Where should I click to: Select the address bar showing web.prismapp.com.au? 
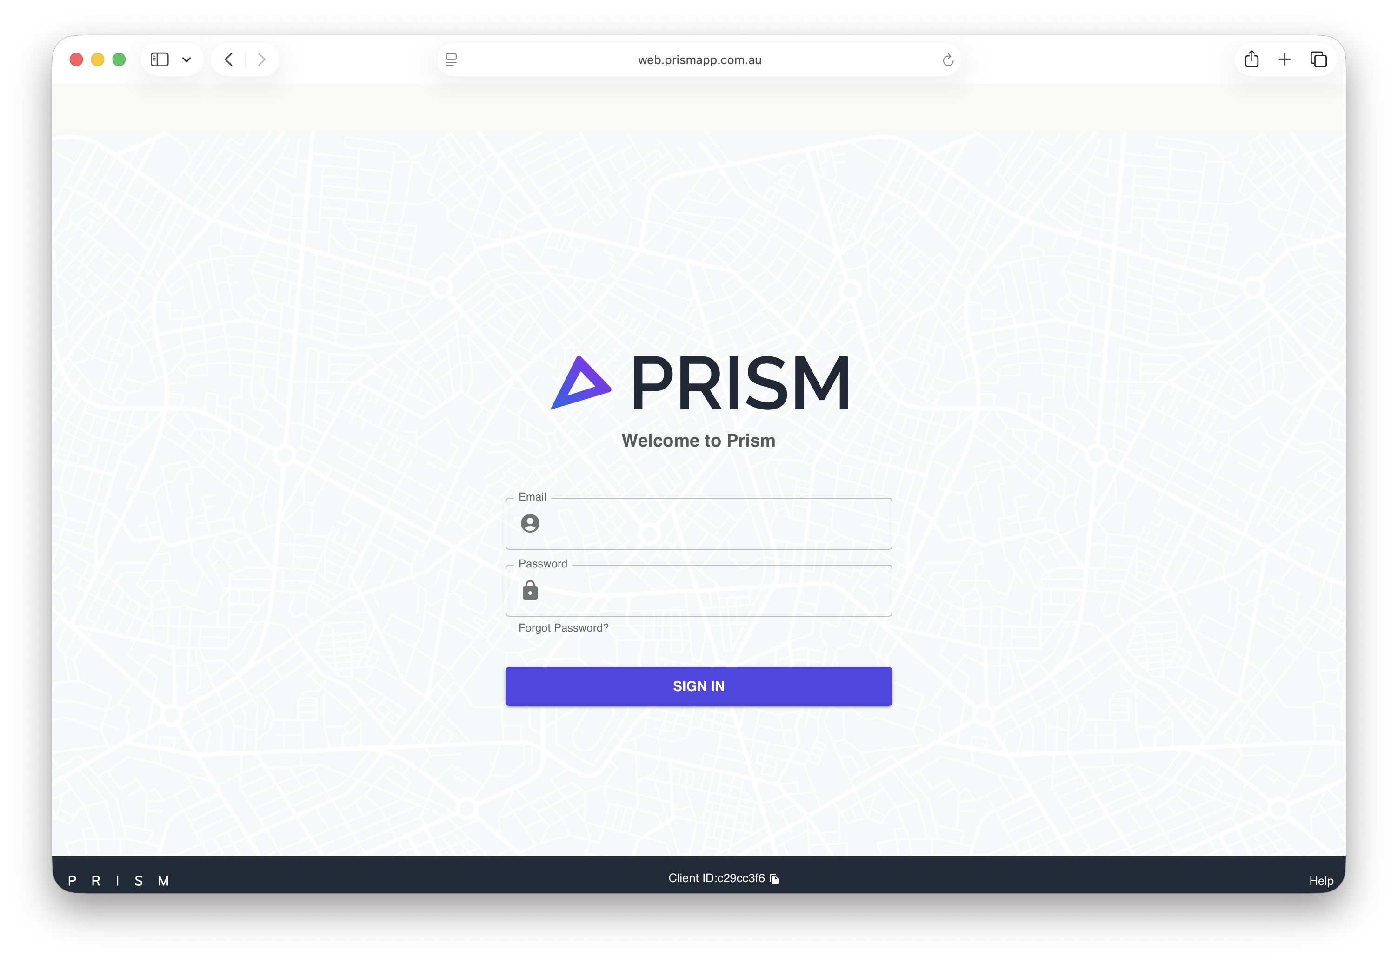[x=699, y=59]
